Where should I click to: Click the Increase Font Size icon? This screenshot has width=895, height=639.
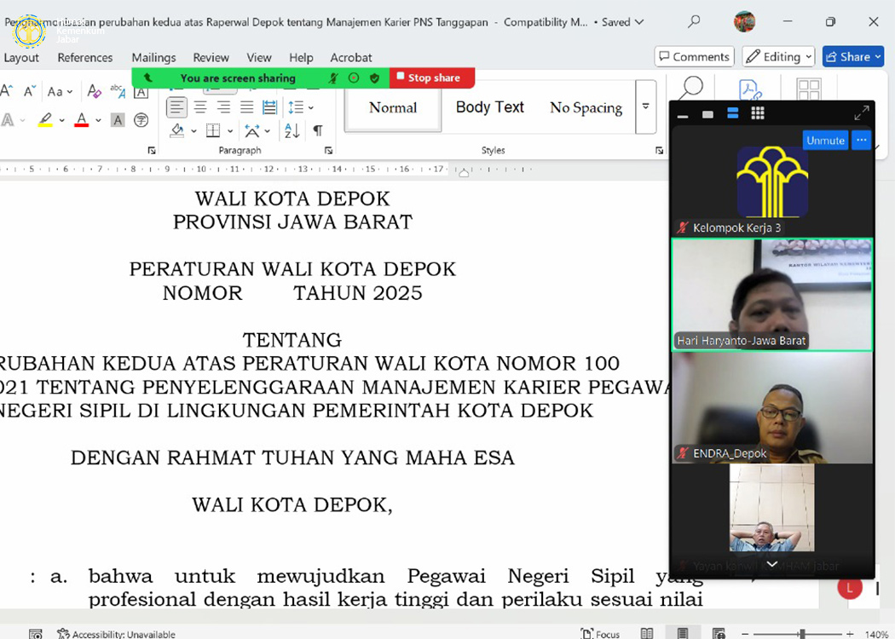point(6,90)
